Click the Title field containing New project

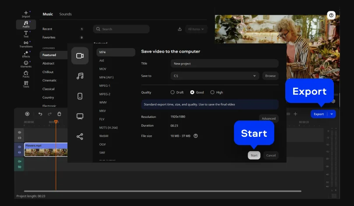pos(224,64)
